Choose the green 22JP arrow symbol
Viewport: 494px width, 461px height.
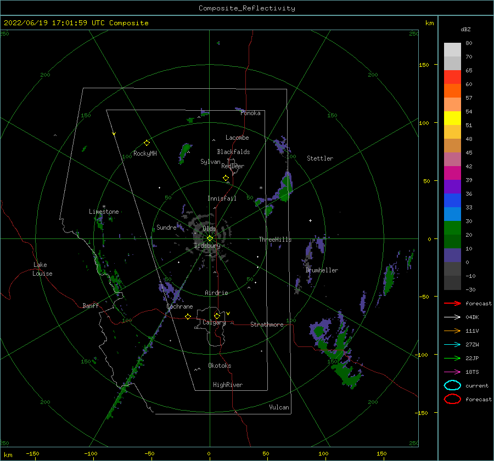[x=452, y=358]
